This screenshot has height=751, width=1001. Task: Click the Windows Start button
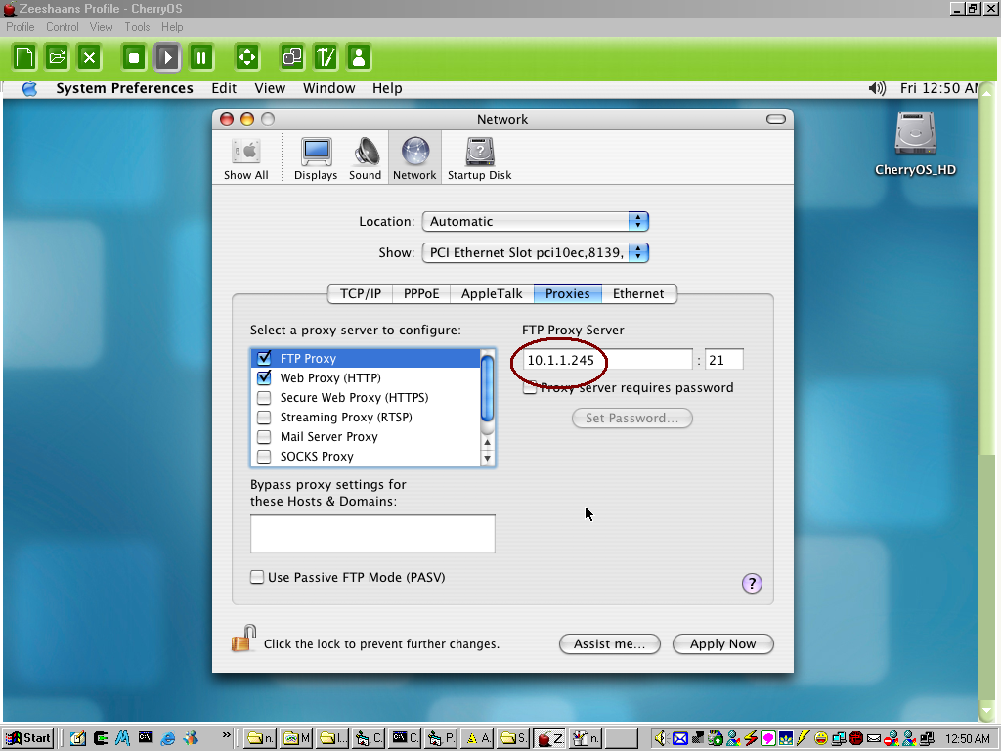pos(27,738)
